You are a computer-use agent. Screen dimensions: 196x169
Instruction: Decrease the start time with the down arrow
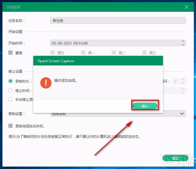[183, 45]
